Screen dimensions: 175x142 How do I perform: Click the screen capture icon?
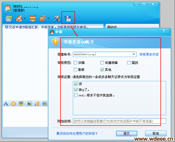pyautogui.click(x=44, y=104)
